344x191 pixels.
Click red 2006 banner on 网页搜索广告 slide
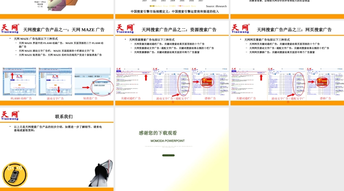[x=322, y=82]
